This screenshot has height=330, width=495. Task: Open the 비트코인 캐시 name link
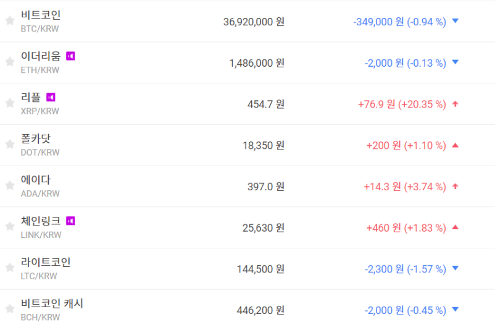[x=52, y=303]
